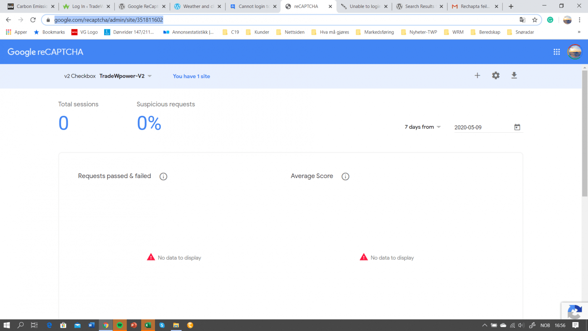
Task: Create a new reCAPTCHA site with plus icon
Action: click(477, 76)
